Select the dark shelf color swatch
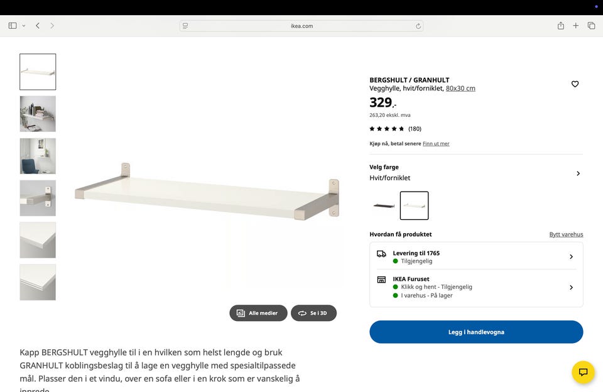603x392 pixels. click(x=384, y=205)
